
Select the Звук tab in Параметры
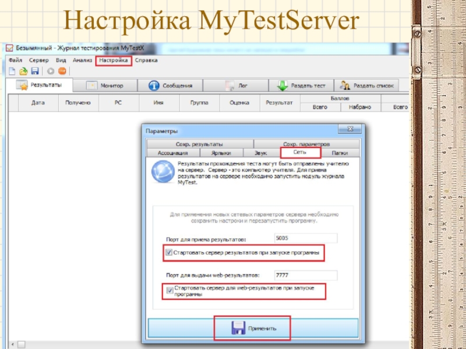coord(261,153)
